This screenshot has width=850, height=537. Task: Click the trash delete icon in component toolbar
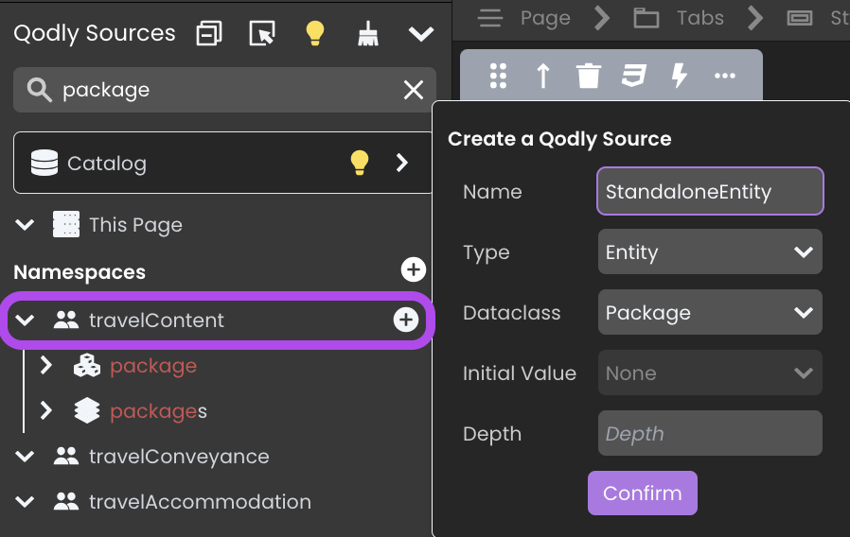(588, 76)
